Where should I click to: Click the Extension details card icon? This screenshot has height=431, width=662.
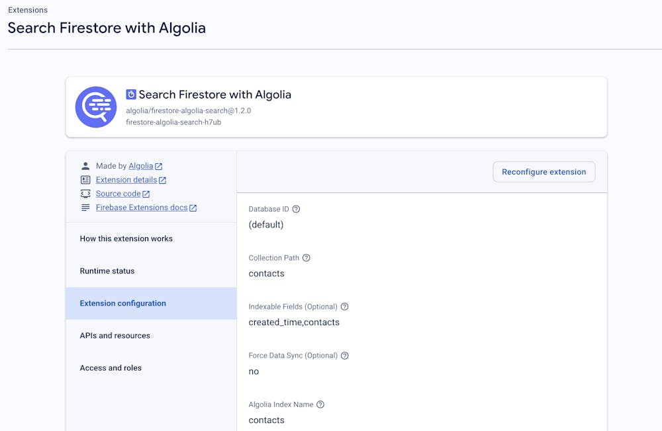click(x=85, y=179)
